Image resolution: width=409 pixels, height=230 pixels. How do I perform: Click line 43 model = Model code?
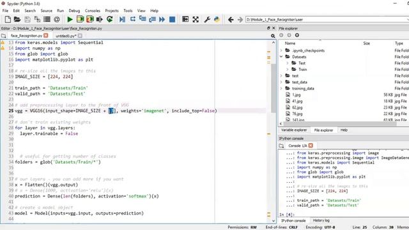pos(79,213)
